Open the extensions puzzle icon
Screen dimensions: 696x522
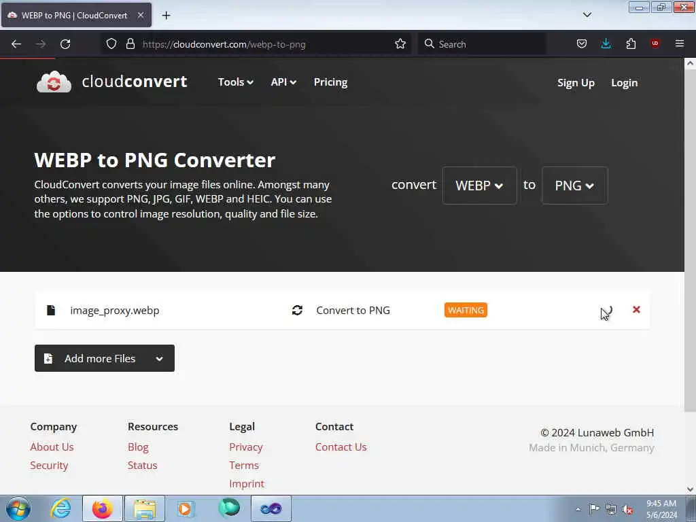[x=631, y=43]
